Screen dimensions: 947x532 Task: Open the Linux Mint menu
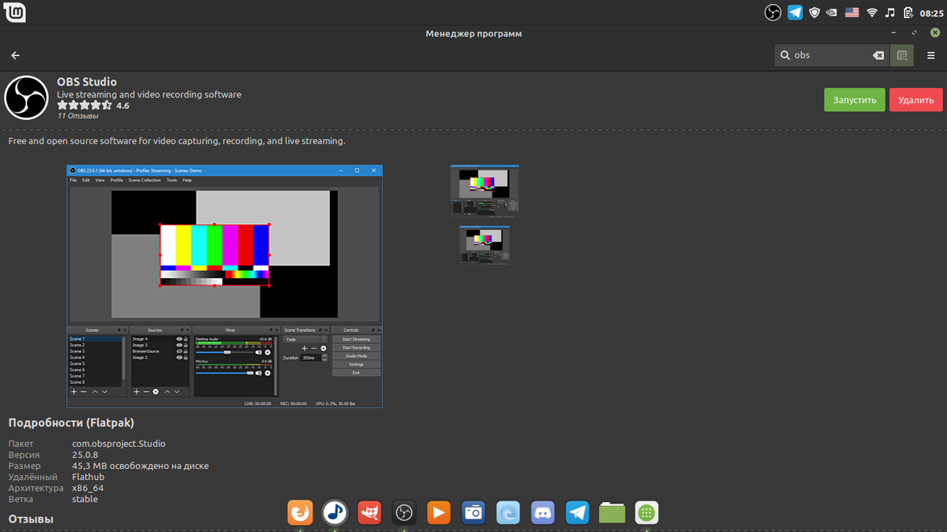click(x=15, y=12)
